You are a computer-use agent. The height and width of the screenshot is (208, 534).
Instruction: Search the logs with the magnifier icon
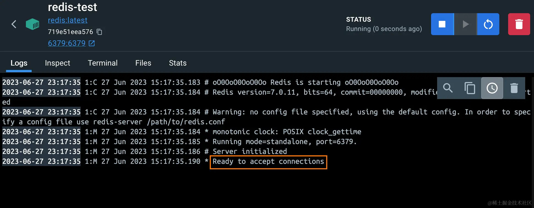448,88
